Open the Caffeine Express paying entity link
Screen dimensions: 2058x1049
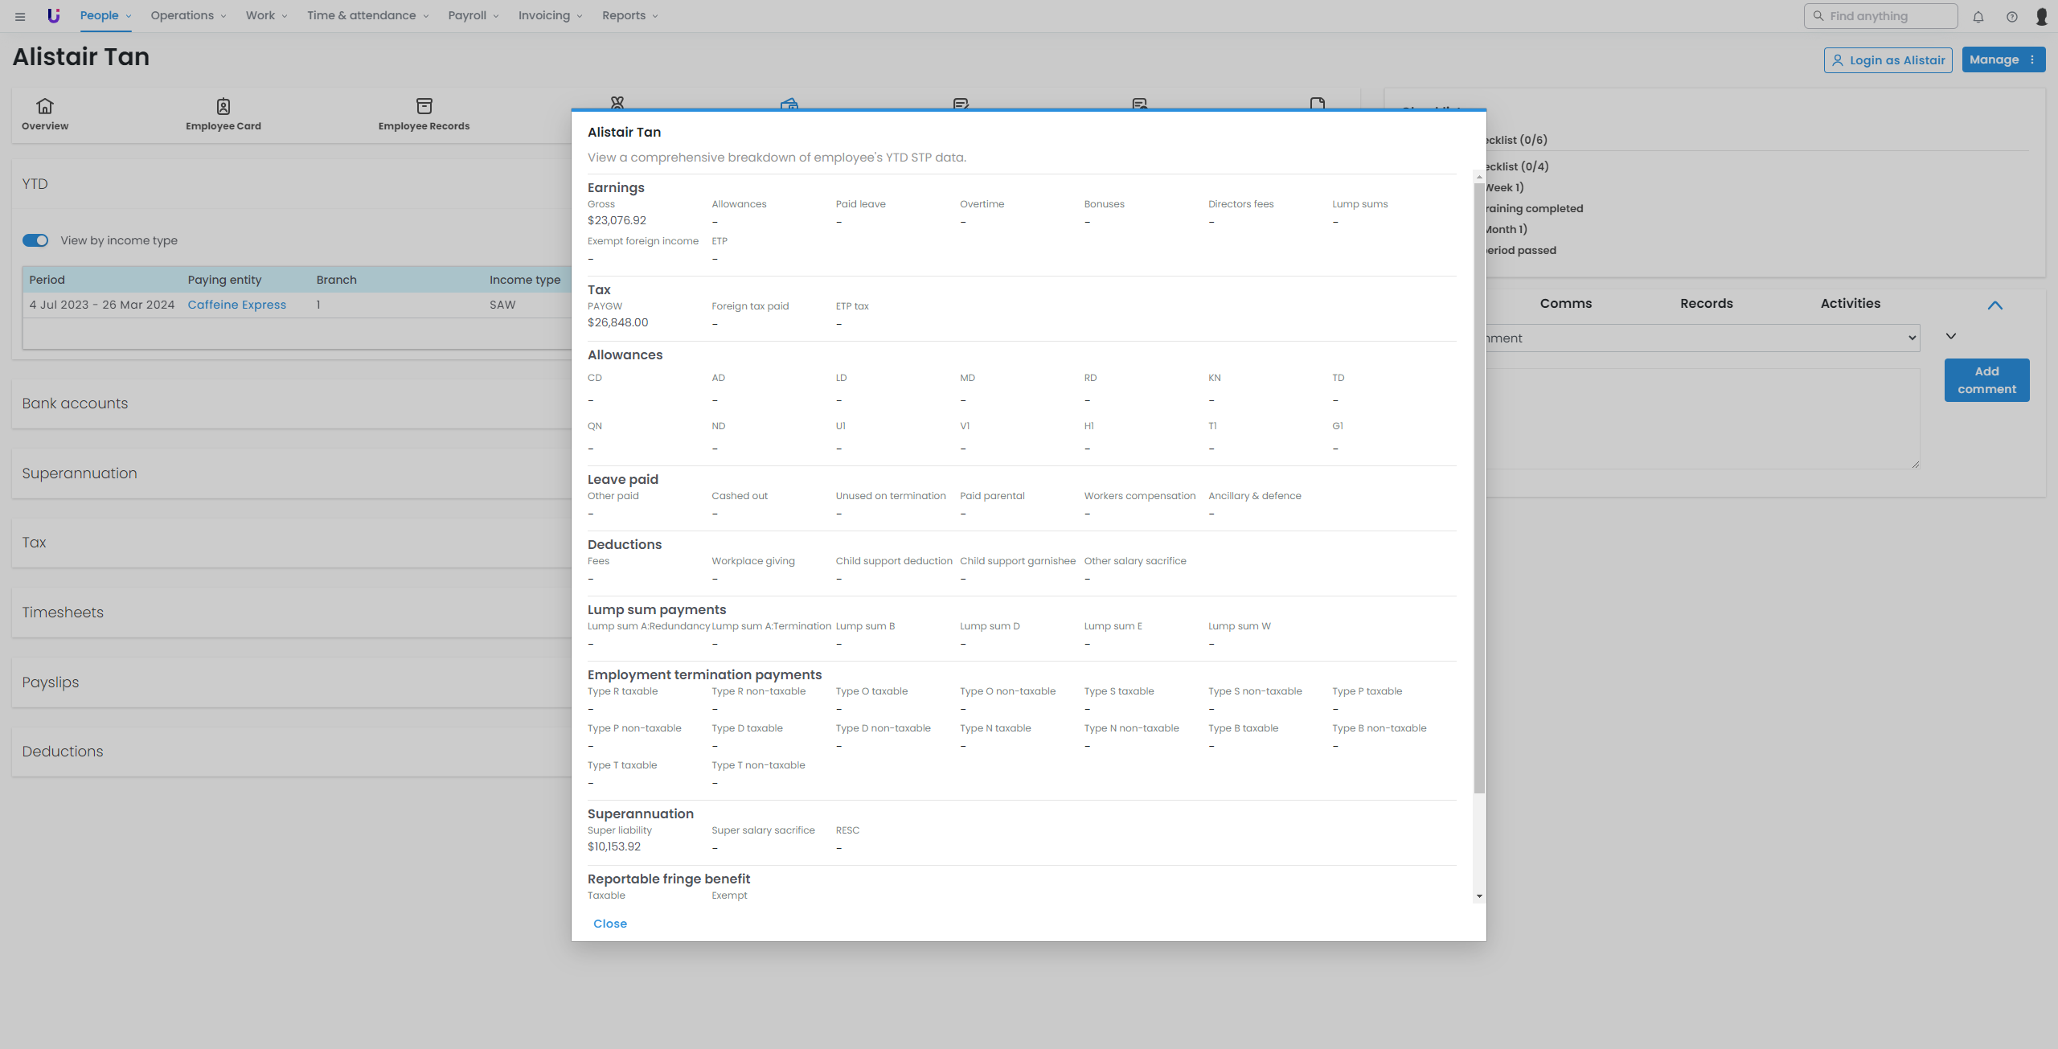[236, 305]
